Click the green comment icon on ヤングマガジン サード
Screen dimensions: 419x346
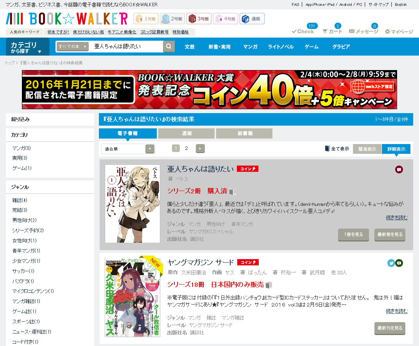399,263
